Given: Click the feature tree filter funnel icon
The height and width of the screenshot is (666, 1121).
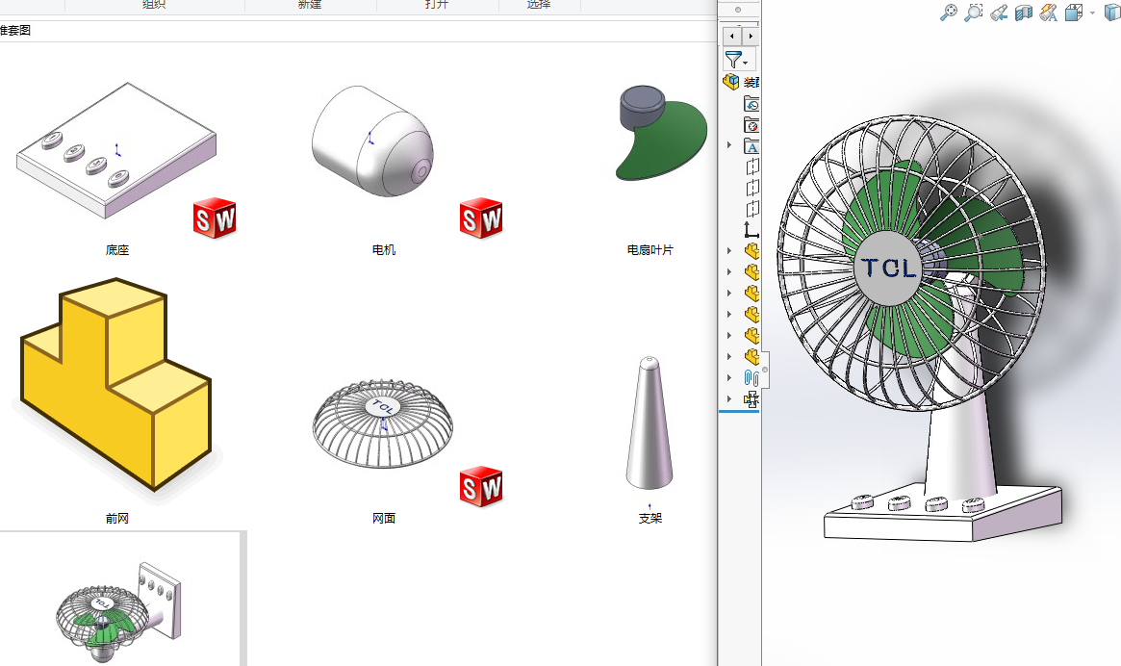Looking at the screenshot, I should tap(733, 60).
